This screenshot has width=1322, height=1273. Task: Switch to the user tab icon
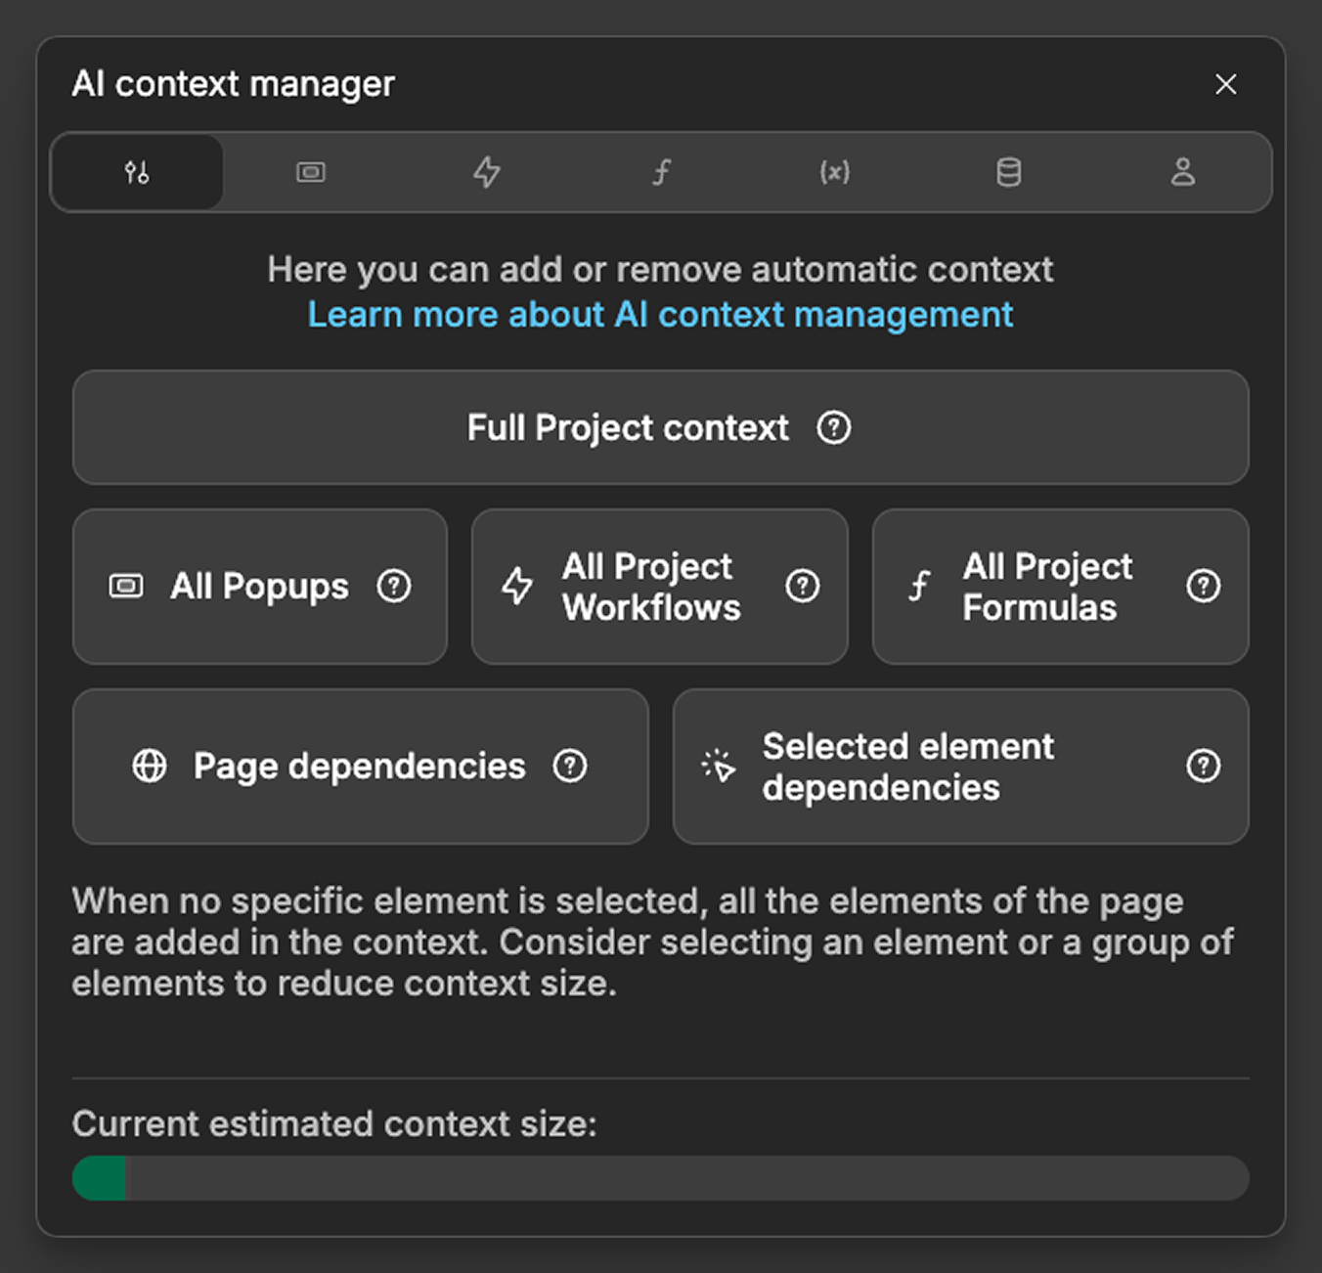(x=1182, y=173)
